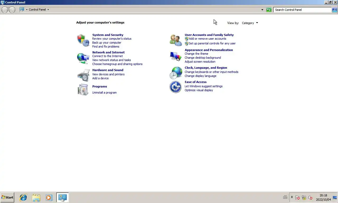Click Change desktop background link

[x=203, y=58]
